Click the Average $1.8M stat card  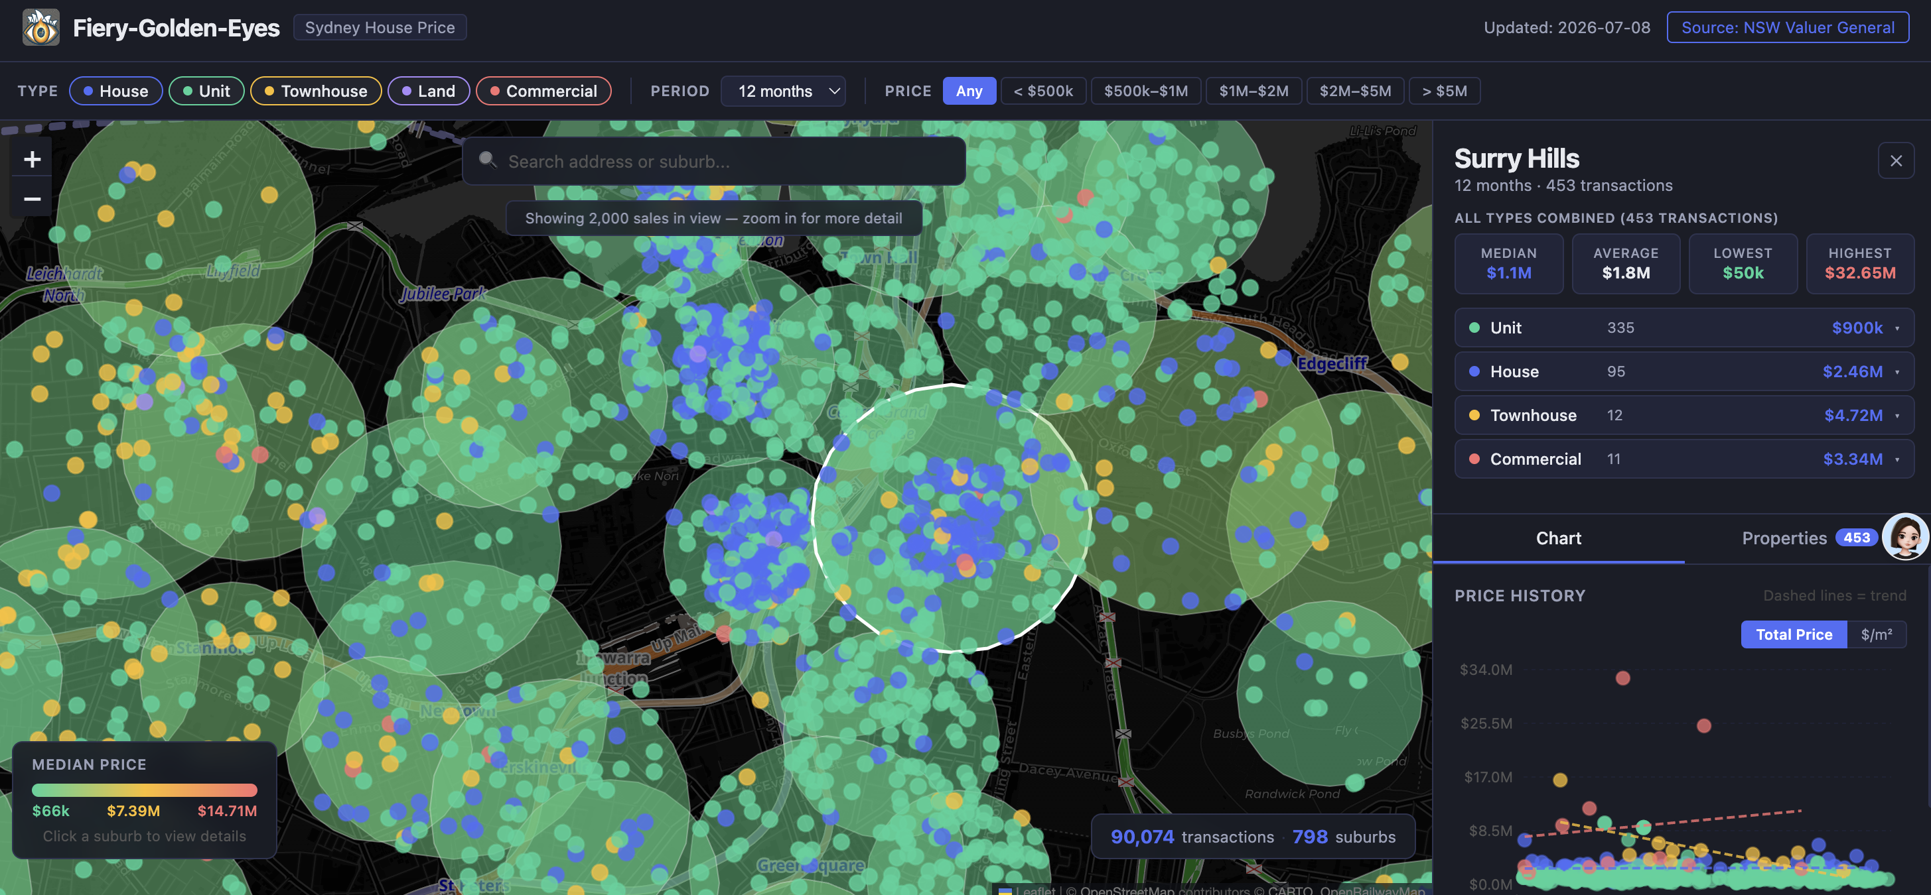tap(1625, 264)
